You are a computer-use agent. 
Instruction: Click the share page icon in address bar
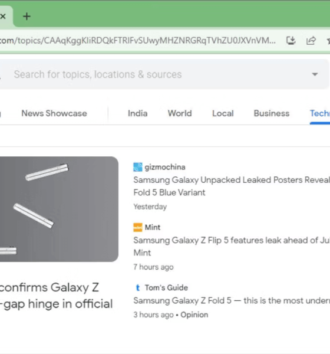click(311, 41)
